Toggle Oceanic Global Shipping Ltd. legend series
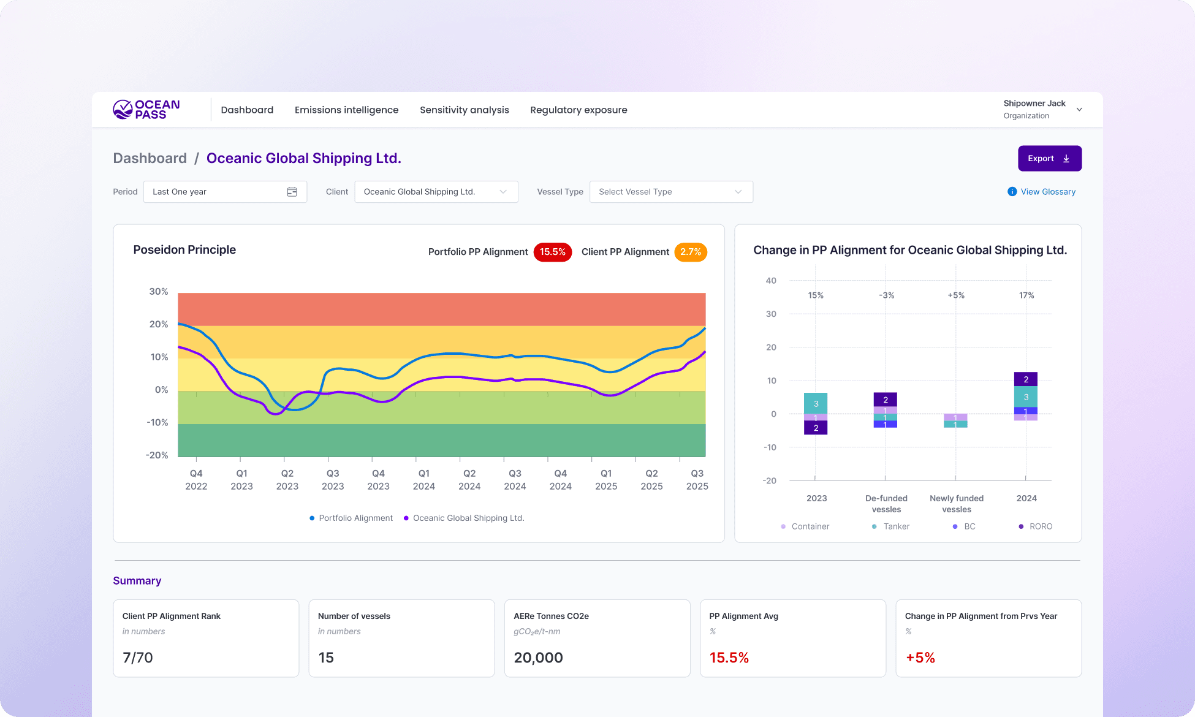Image resolution: width=1195 pixels, height=717 pixels. pyautogui.click(x=468, y=518)
